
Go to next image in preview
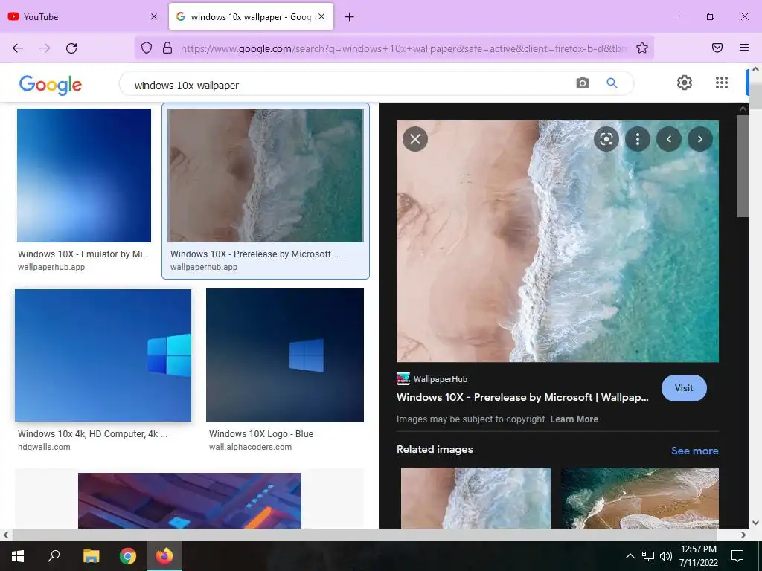pyautogui.click(x=699, y=139)
